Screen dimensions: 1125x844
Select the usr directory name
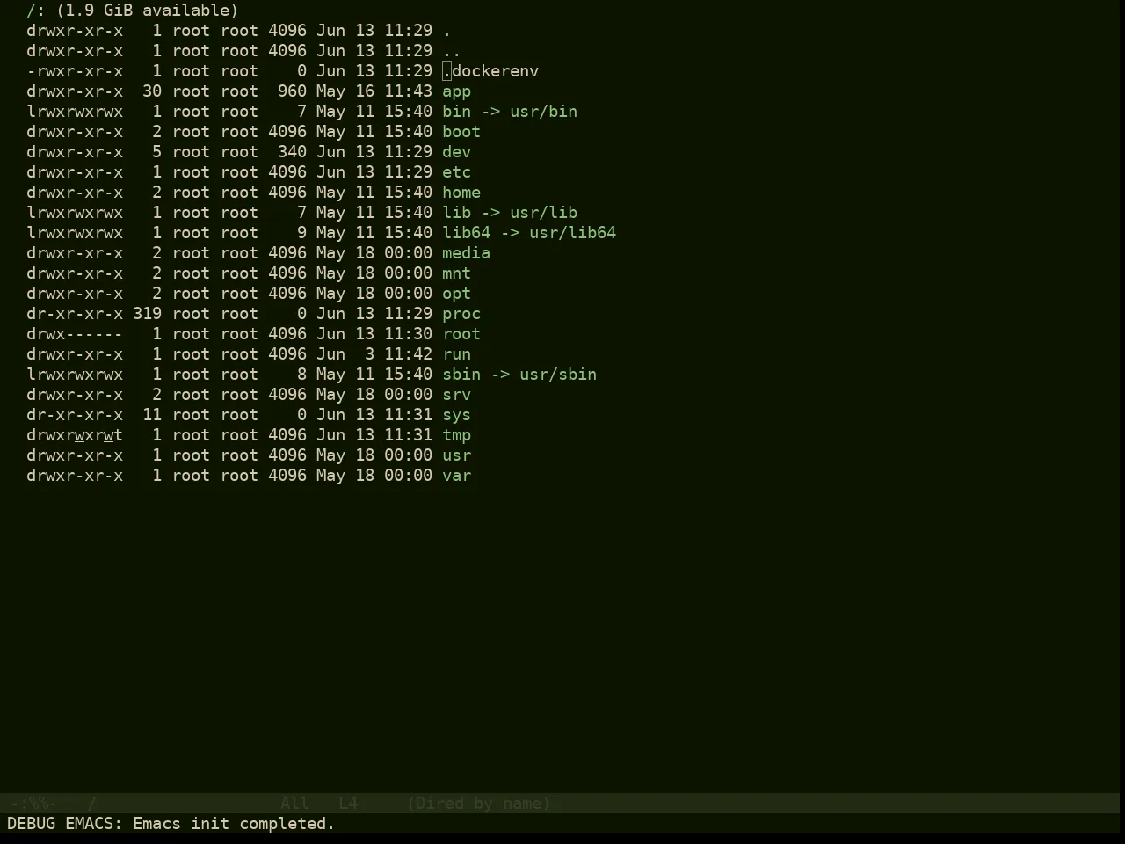point(456,455)
